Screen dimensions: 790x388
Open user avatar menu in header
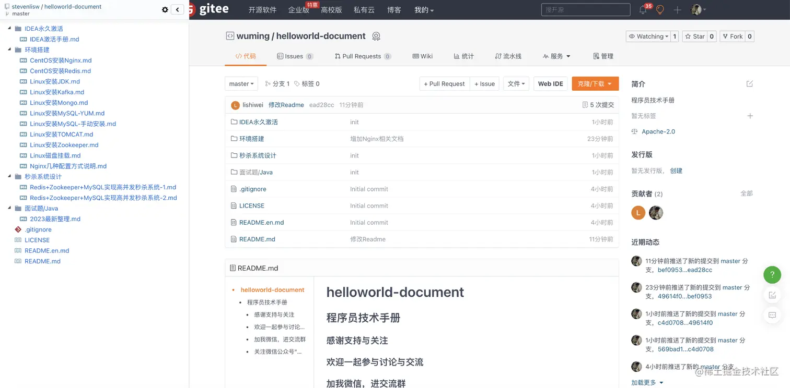click(x=698, y=10)
